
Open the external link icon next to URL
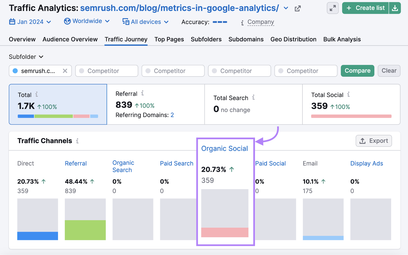pos(298,8)
